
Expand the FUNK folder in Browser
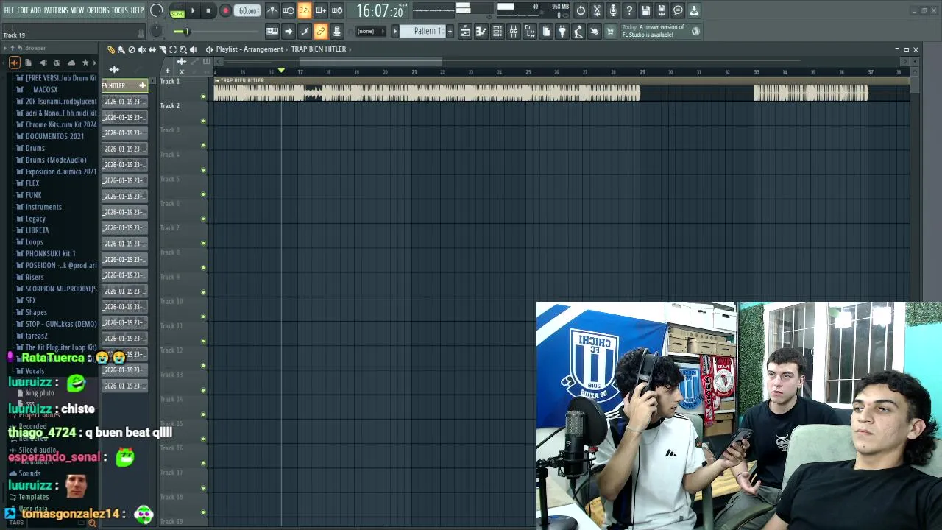point(33,195)
